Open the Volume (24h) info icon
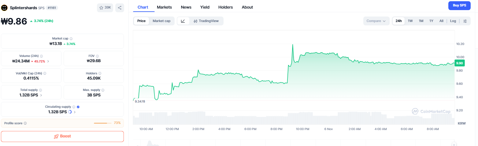Image resolution: width=478 pixels, height=146 pixels. (41, 56)
